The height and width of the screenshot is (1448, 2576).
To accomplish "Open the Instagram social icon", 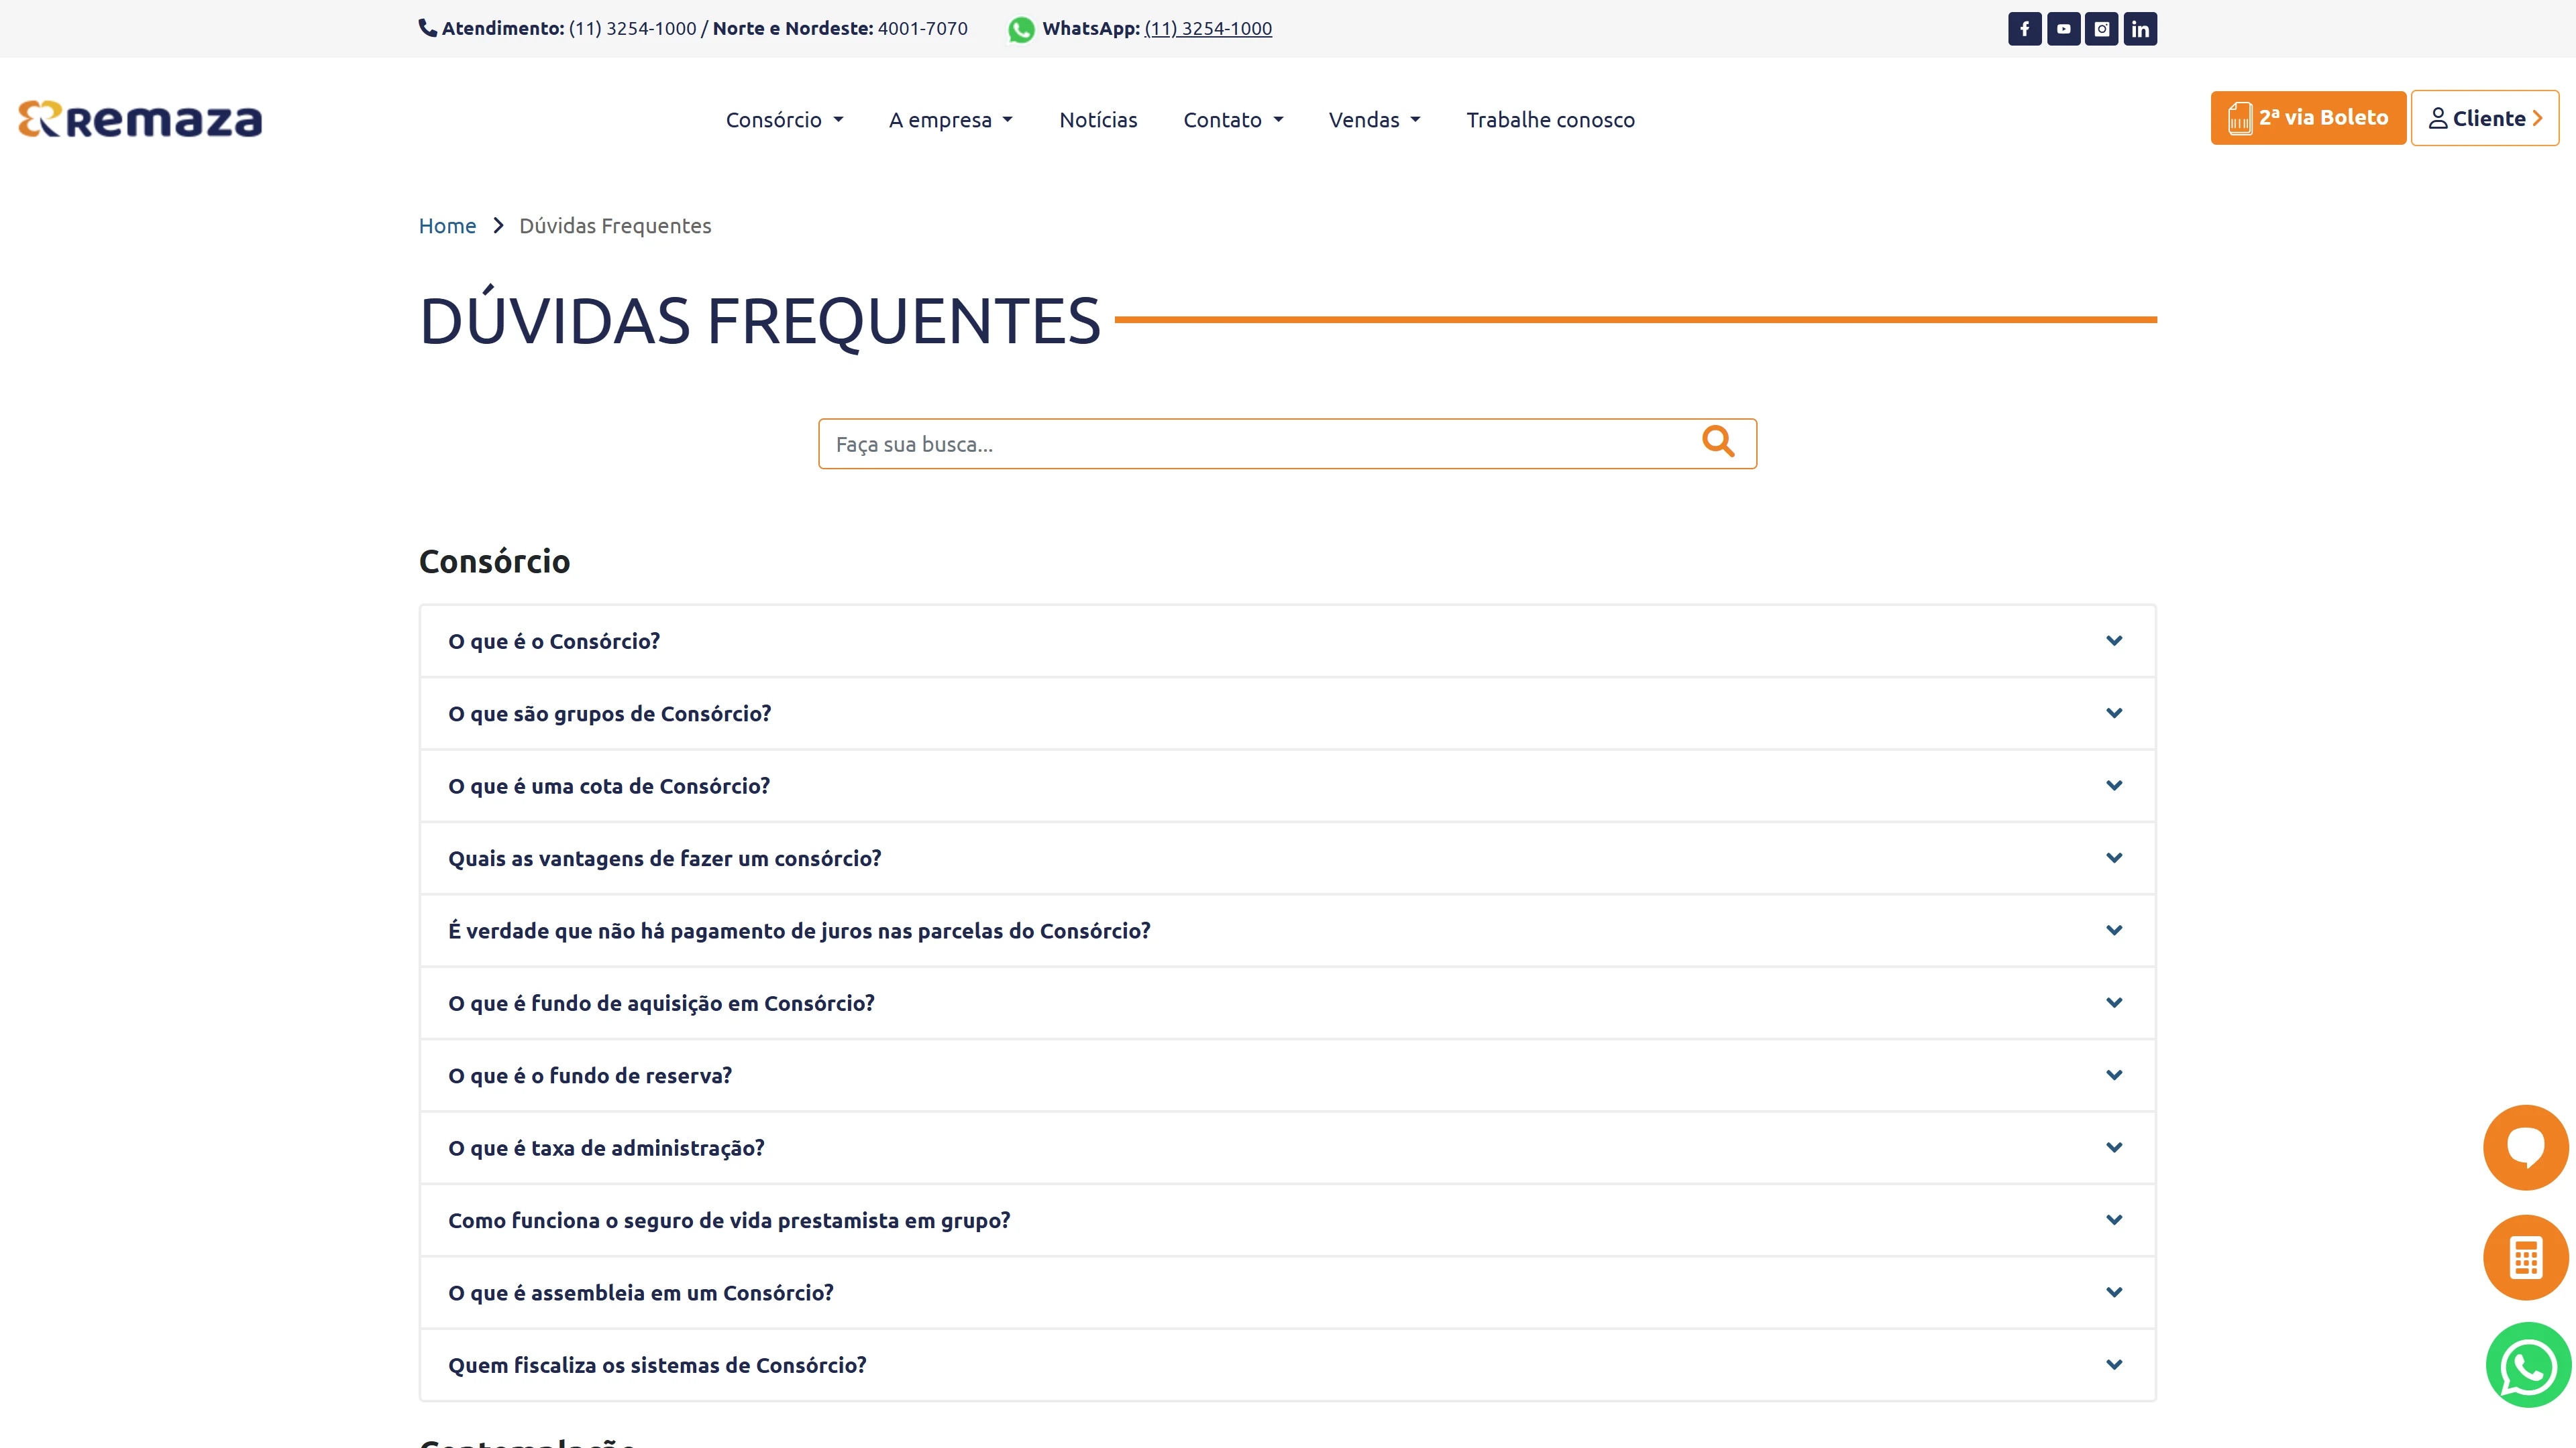I will pos(2101,29).
